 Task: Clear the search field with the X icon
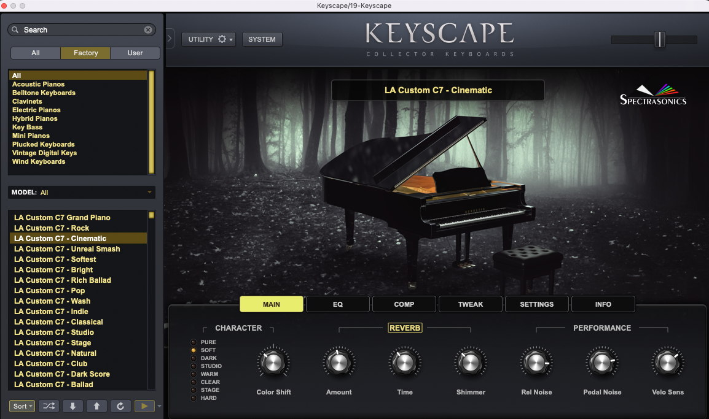(x=148, y=30)
